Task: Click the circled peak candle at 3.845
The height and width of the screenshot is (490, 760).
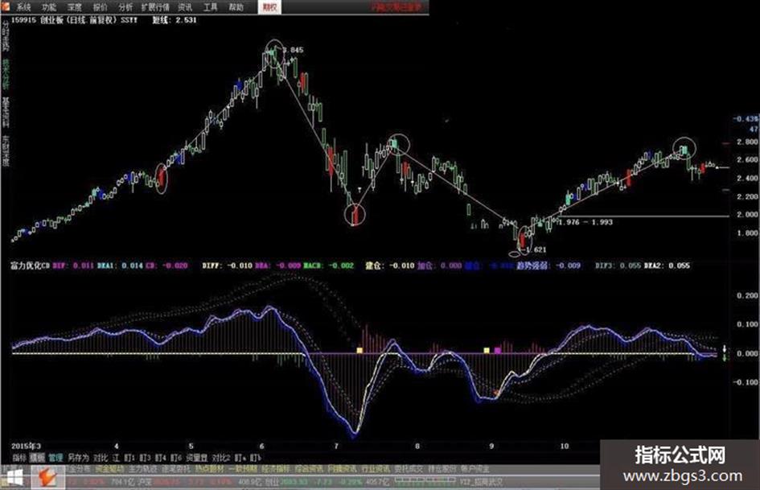Action: coord(274,52)
